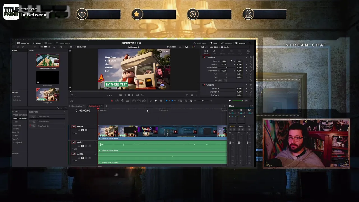Screen dimensions: 359x202
Task: Mute the viewer volume speaker icon
Action: tap(230, 101)
